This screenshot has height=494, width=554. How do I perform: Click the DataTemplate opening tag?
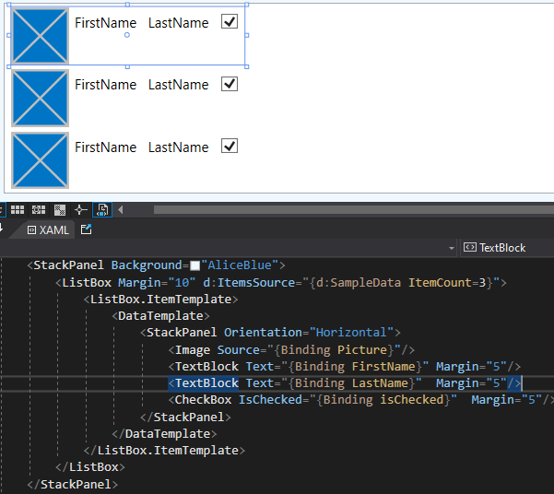160,315
